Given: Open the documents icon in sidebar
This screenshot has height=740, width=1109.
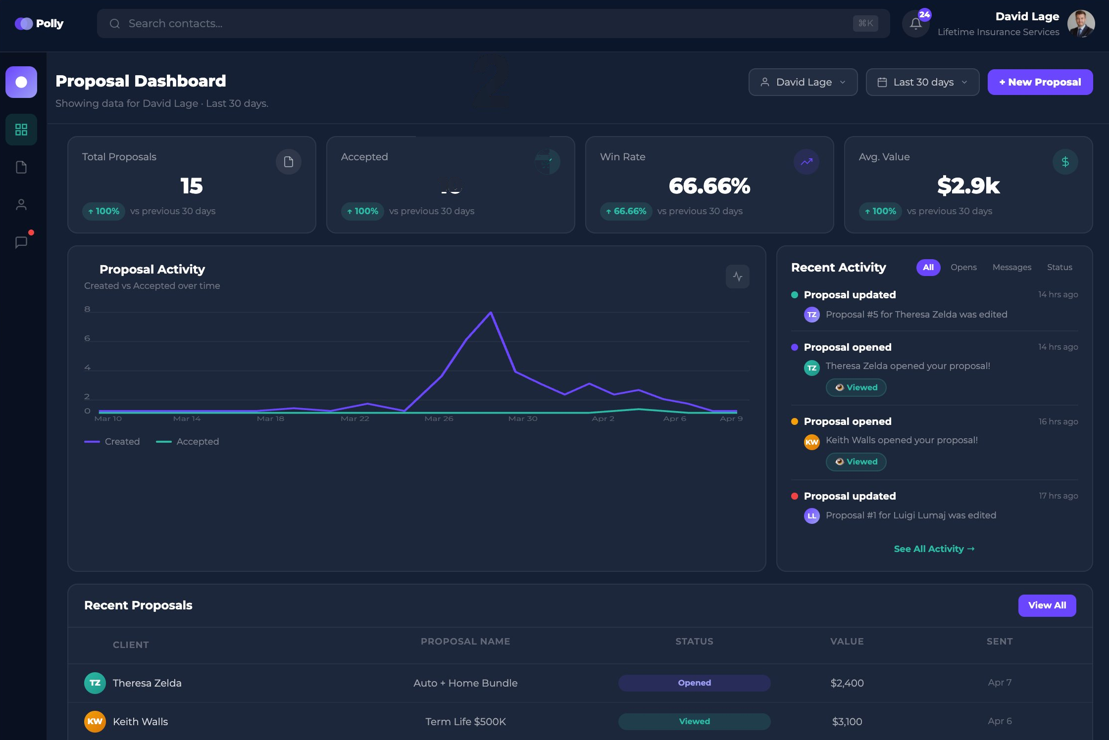Looking at the screenshot, I should tap(21, 167).
